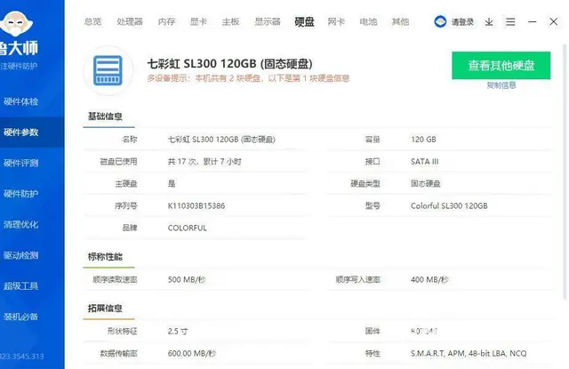Minimize the window
569x369 pixels.
(x=532, y=21)
